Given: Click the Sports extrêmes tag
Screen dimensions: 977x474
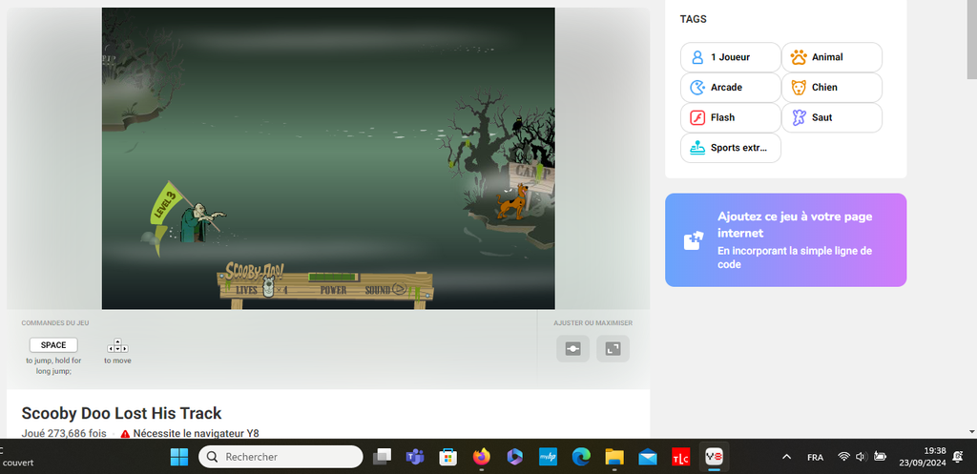Looking at the screenshot, I should tap(730, 149).
